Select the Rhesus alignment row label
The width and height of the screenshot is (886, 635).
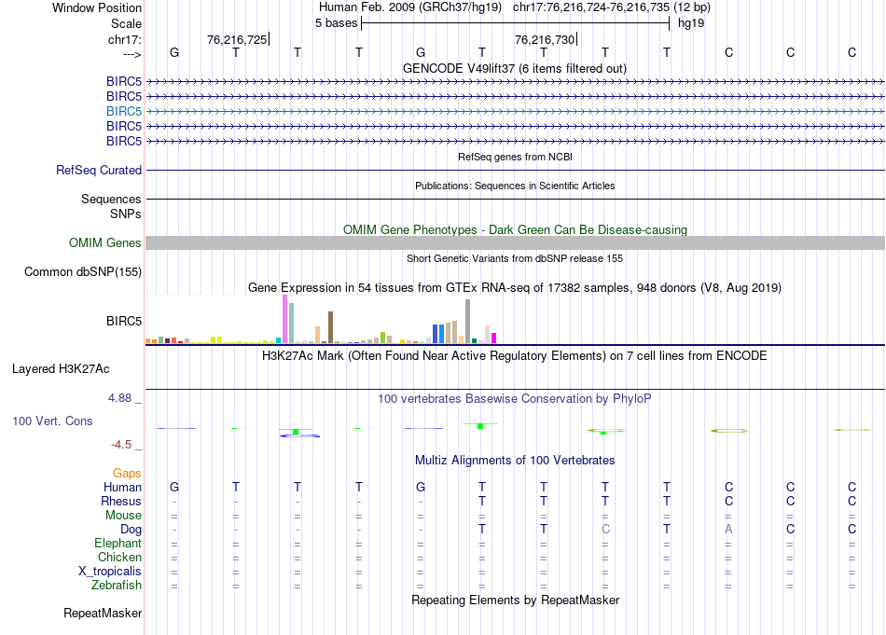coord(121,501)
